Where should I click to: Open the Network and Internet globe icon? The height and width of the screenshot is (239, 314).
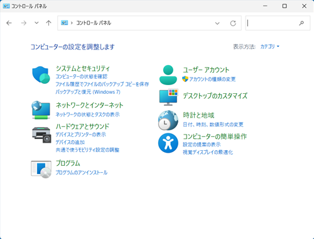tap(41, 110)
